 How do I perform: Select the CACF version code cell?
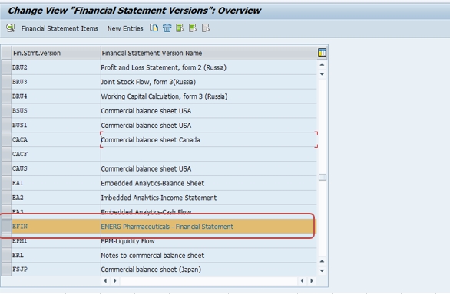pyautogui.click(x=56, y=154)
